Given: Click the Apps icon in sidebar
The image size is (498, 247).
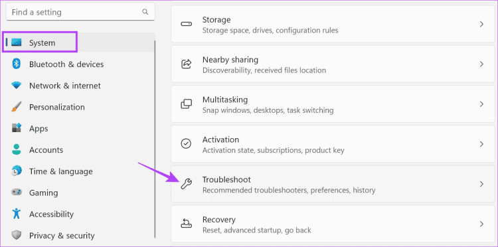Looking at the screenshot, I should pyautogui.click(x=16, y=128).
